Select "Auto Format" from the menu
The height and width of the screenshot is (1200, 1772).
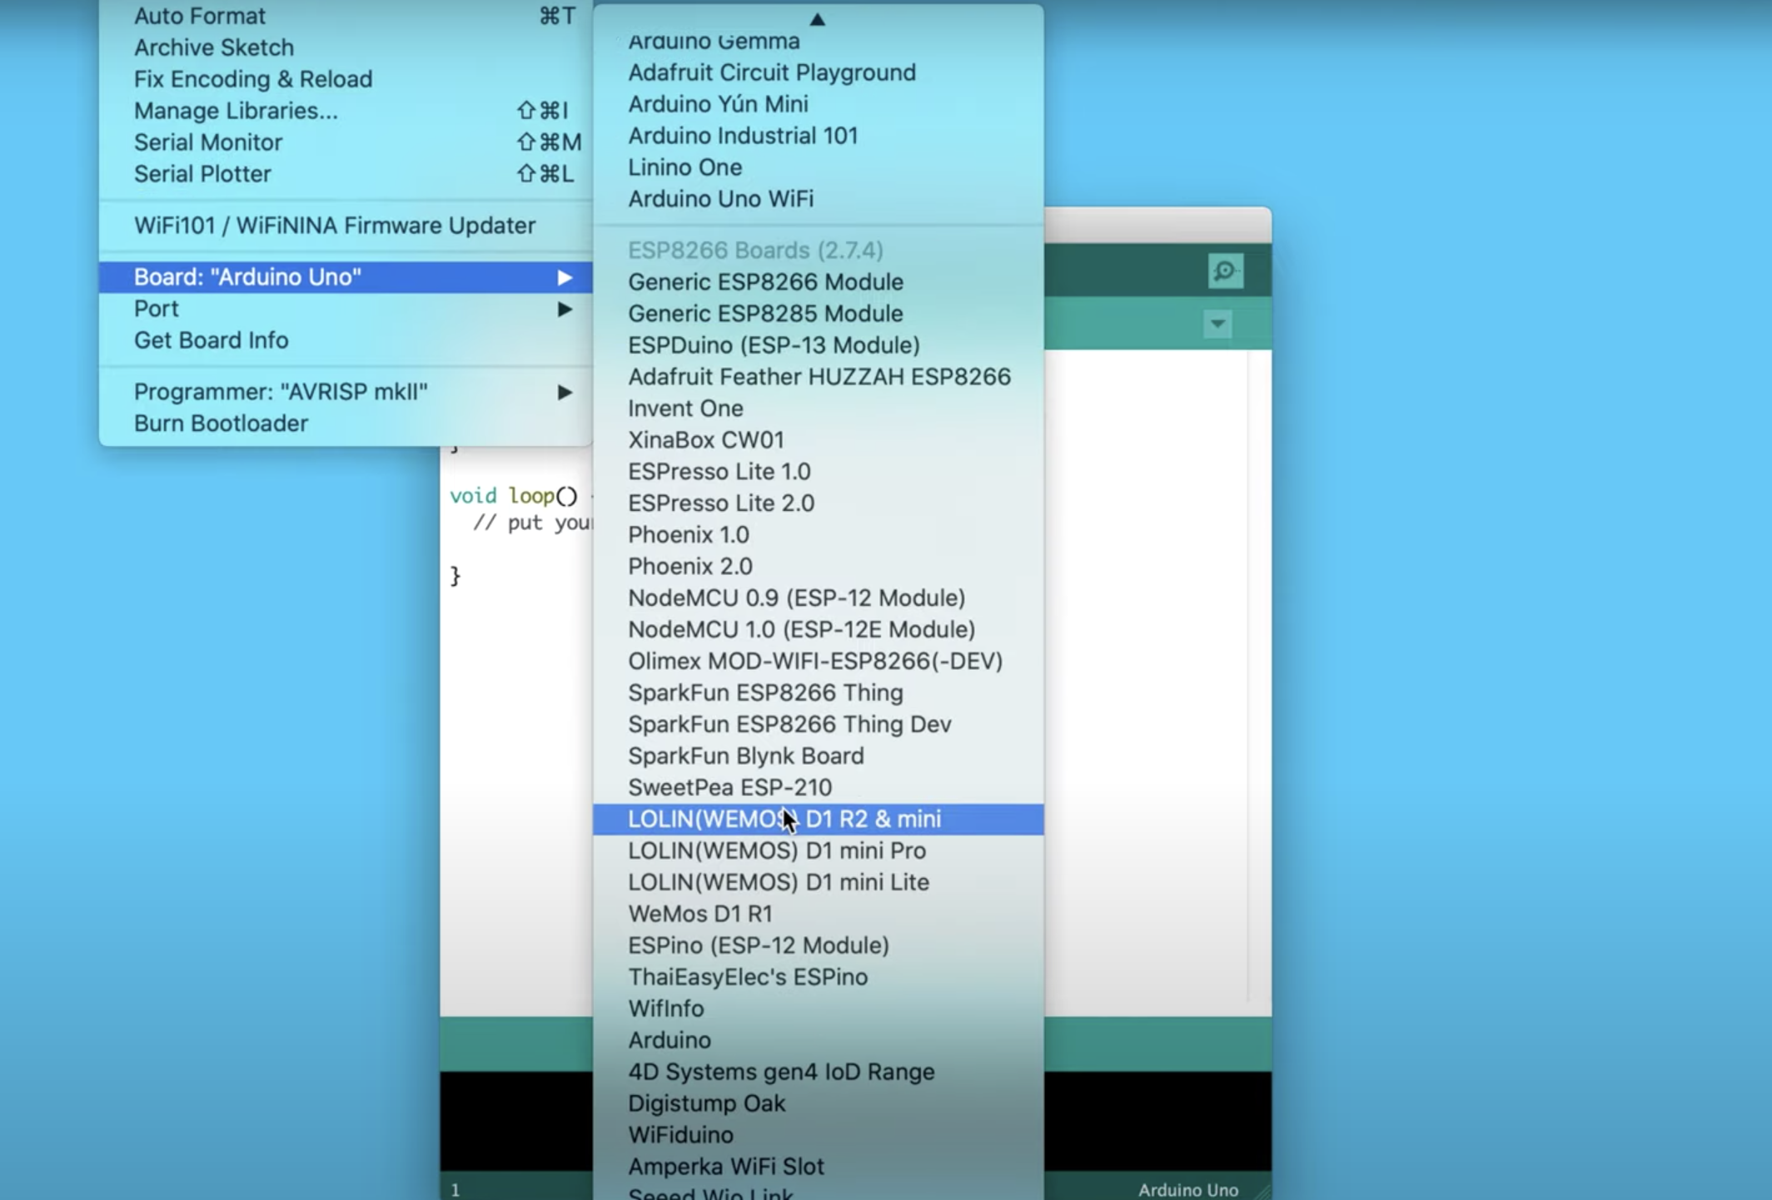(x=200, y=16)
